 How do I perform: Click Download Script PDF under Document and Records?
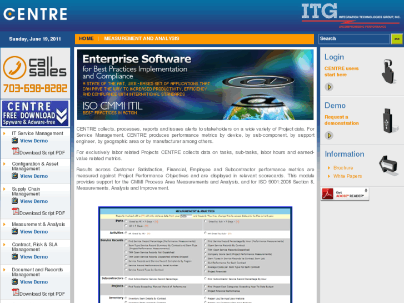pyautogui.click(x=42, y=294)
